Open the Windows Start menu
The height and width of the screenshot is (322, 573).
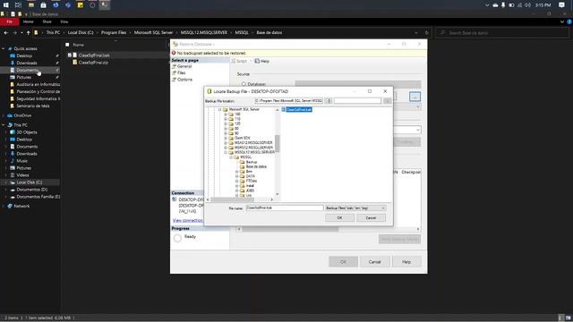point(6,5)
